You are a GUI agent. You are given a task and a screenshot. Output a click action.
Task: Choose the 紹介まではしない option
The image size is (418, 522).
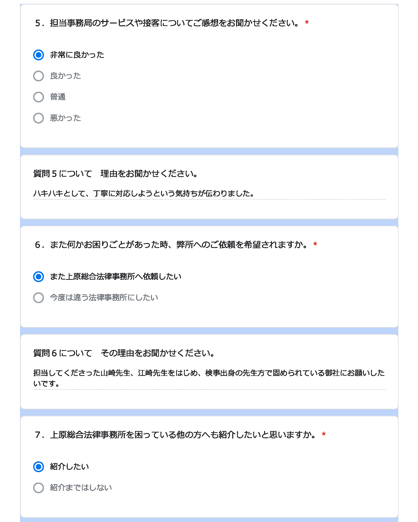point(38,488)
